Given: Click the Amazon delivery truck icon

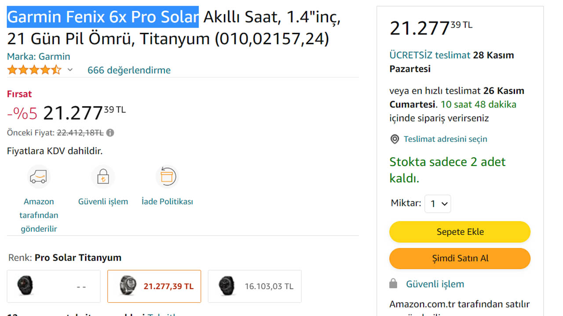Looking at the screenshot, I should coord(38,176).
